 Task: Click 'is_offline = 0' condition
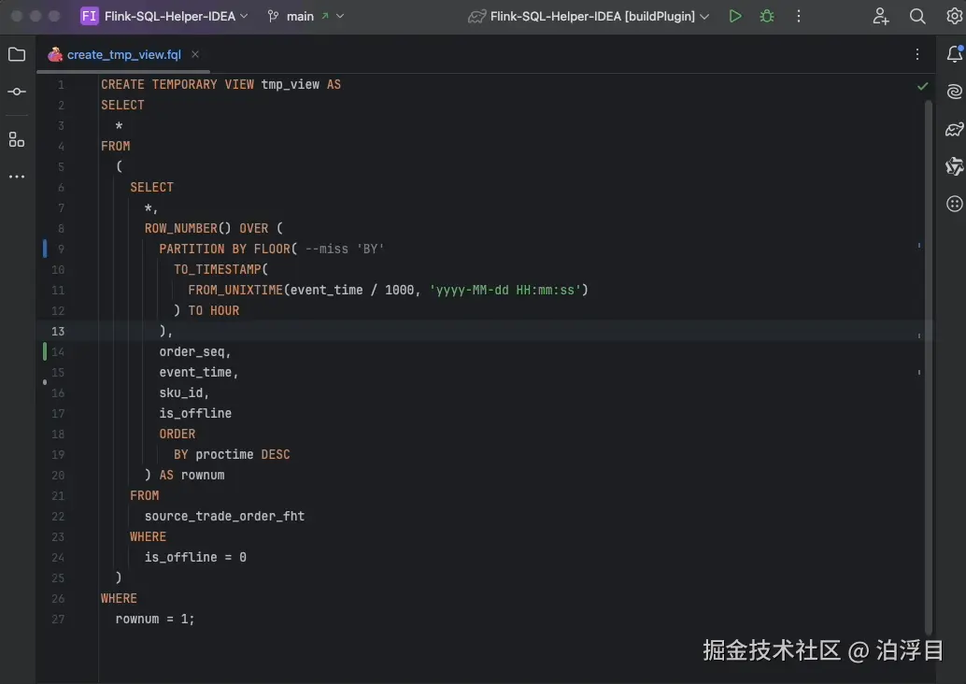(x=195, y=558)
